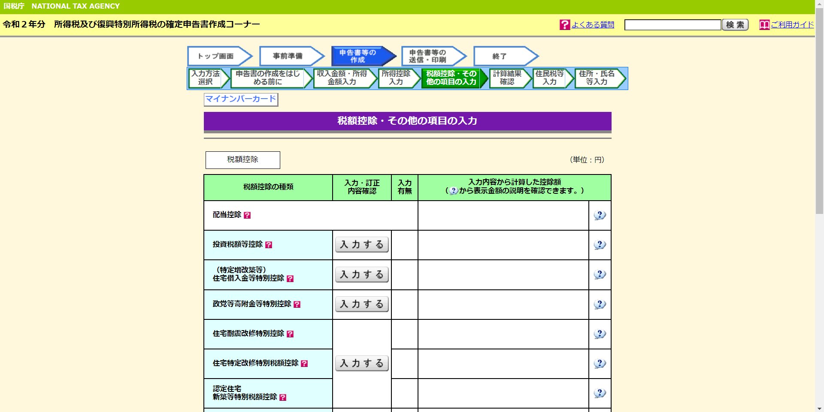Click the red help icon beside 投資税額等控除

tap(269, 245)
